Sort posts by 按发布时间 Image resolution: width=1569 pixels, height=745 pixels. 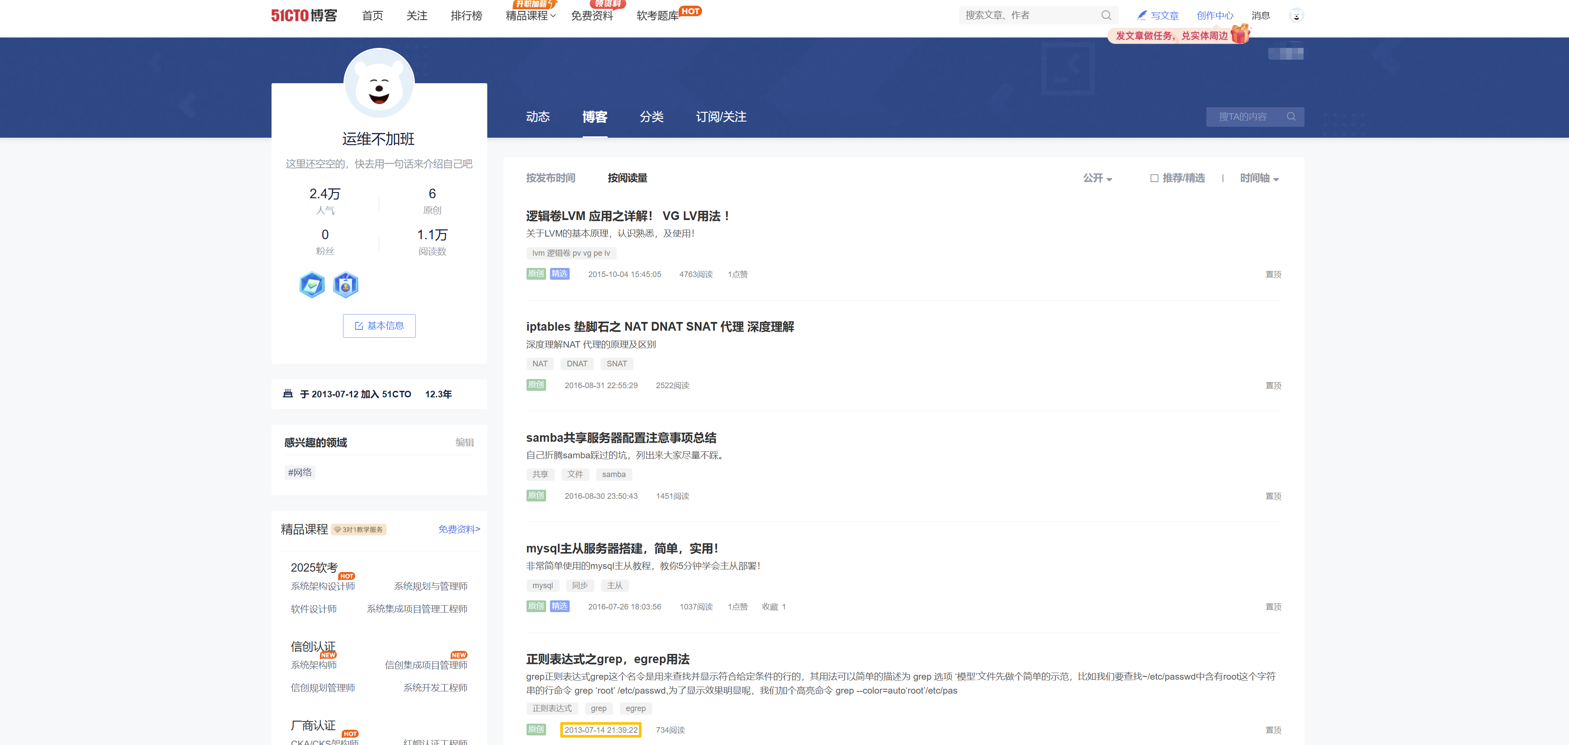point(550,178)
